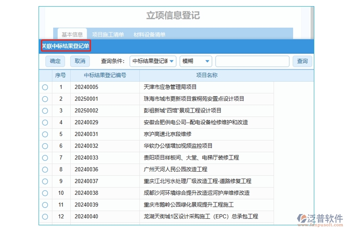
Task: Switch to the 基本信息 tab
Action: pyautogui.click(x=72, y=34)
